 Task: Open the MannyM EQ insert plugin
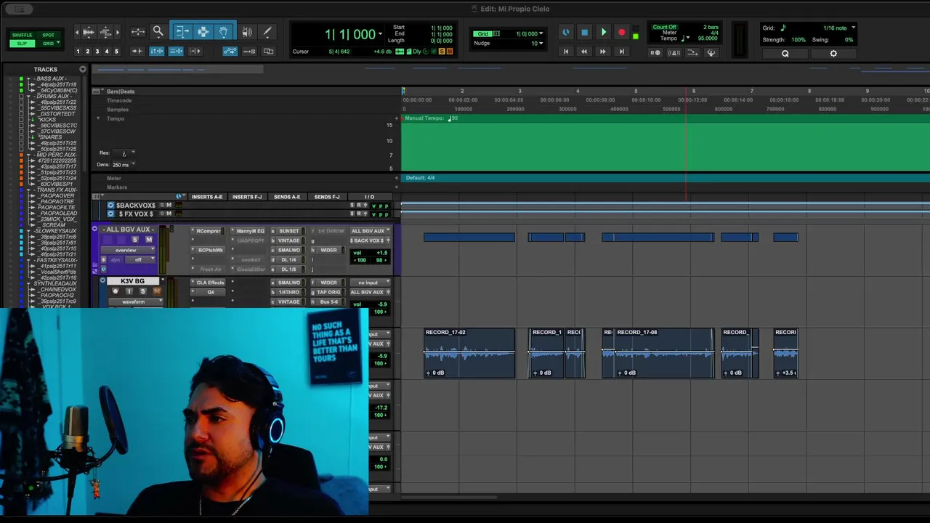point(251,231)
